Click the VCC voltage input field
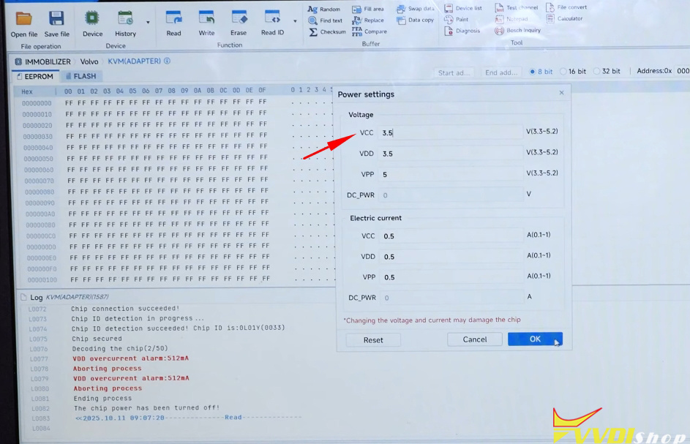690x444 pixels. pos(450,133)
